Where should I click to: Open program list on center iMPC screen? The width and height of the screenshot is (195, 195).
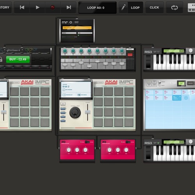point(67,95)
